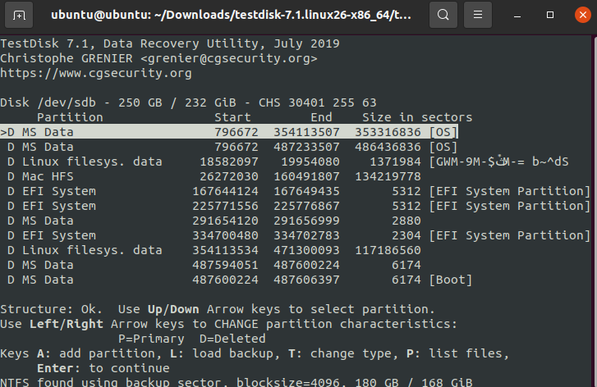Click the 'Disk /dev/sdb - 250 GB' line
Viewport: 597px width, 387px height.
tap(188, 102)
